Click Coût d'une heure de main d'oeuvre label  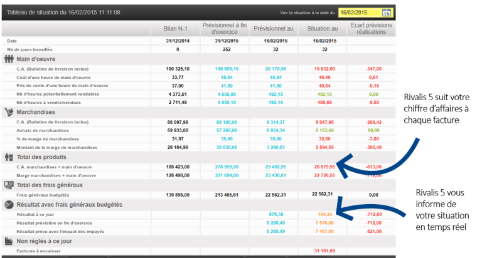53,77
